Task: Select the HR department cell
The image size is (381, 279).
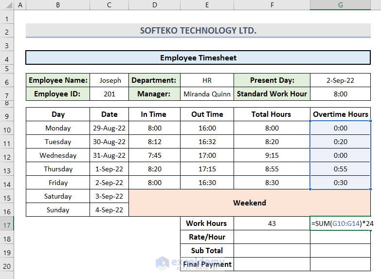Action: [x=207, y=80]
